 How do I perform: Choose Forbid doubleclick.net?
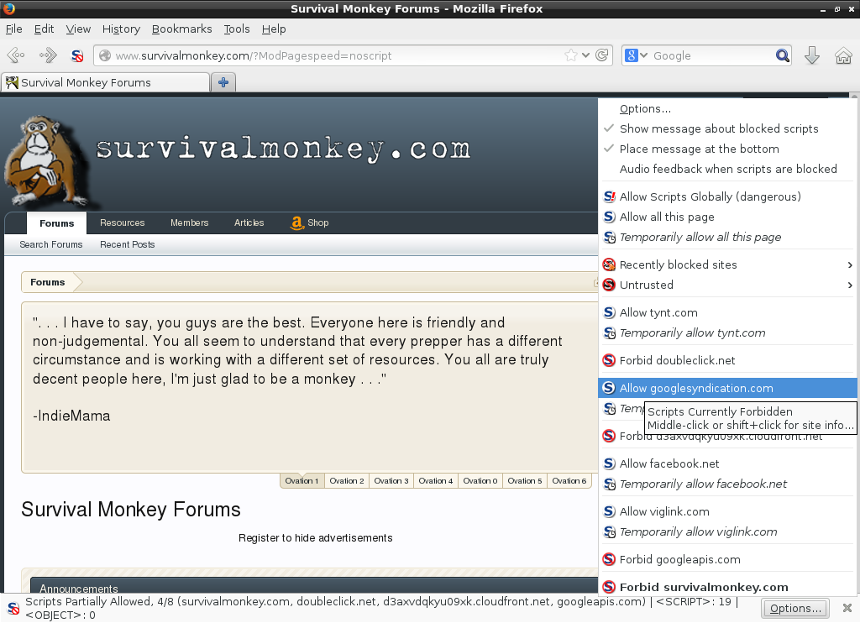click(x=727, y=360)
